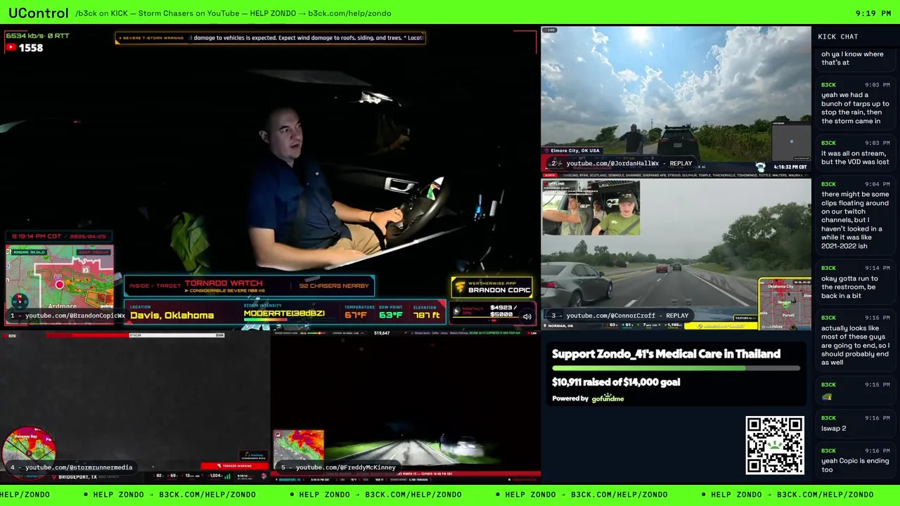Scan the GoFundMe QR code
The image size is (900, 506).
[775, 446]
